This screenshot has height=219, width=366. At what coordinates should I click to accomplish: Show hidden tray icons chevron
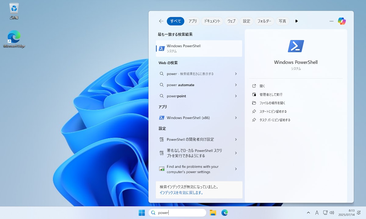coord(308,213)
